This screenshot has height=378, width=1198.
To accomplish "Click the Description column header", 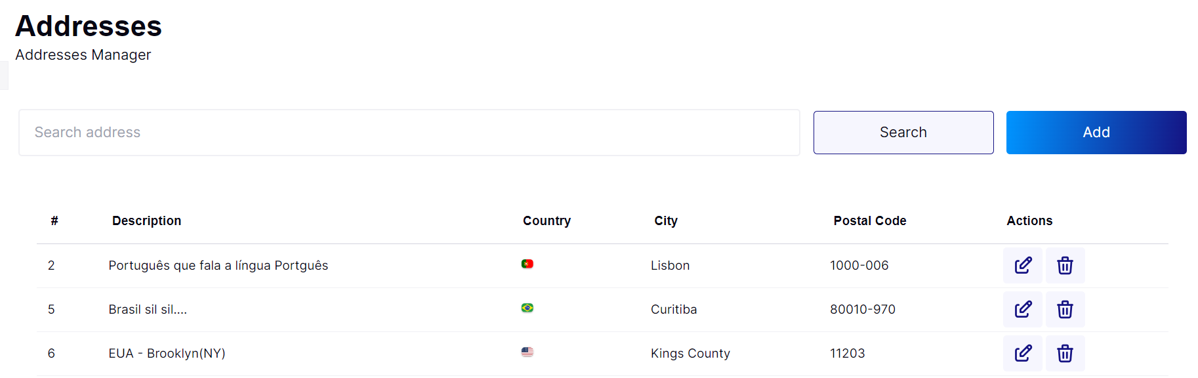I will [x=147, y=220].
